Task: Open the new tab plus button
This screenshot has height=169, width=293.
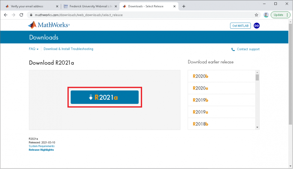Action: (x=184, y=6)
